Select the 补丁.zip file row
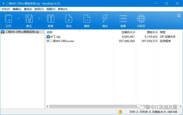Viewport: 183px width, 115px height. coord(111,37)
